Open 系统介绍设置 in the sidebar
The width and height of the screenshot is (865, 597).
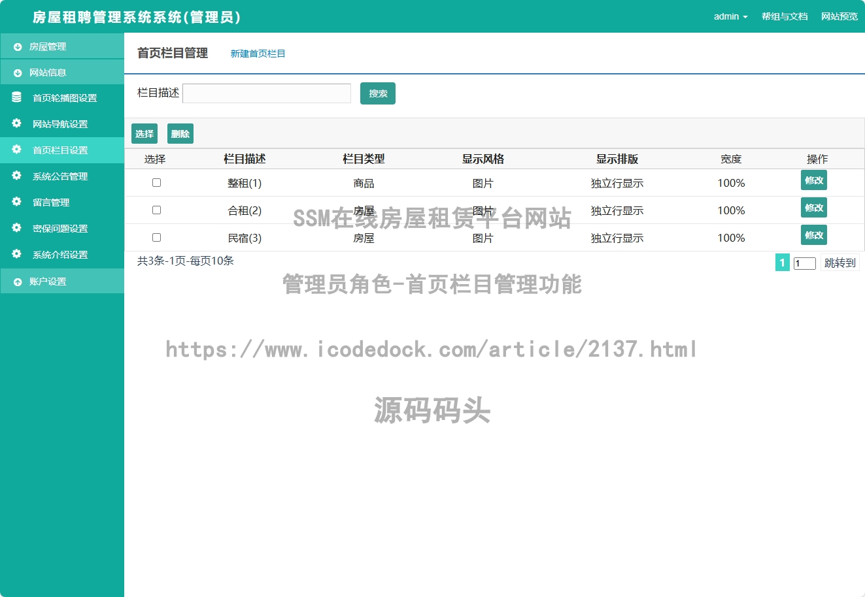(62, 255)
